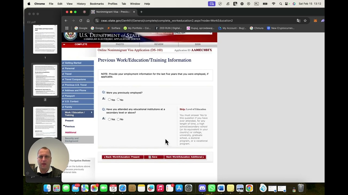The height and width of the screenshot is (195, 348).
Task: Open Photos from the Dock
Action: pyautogui.click(x=94, y=188)
